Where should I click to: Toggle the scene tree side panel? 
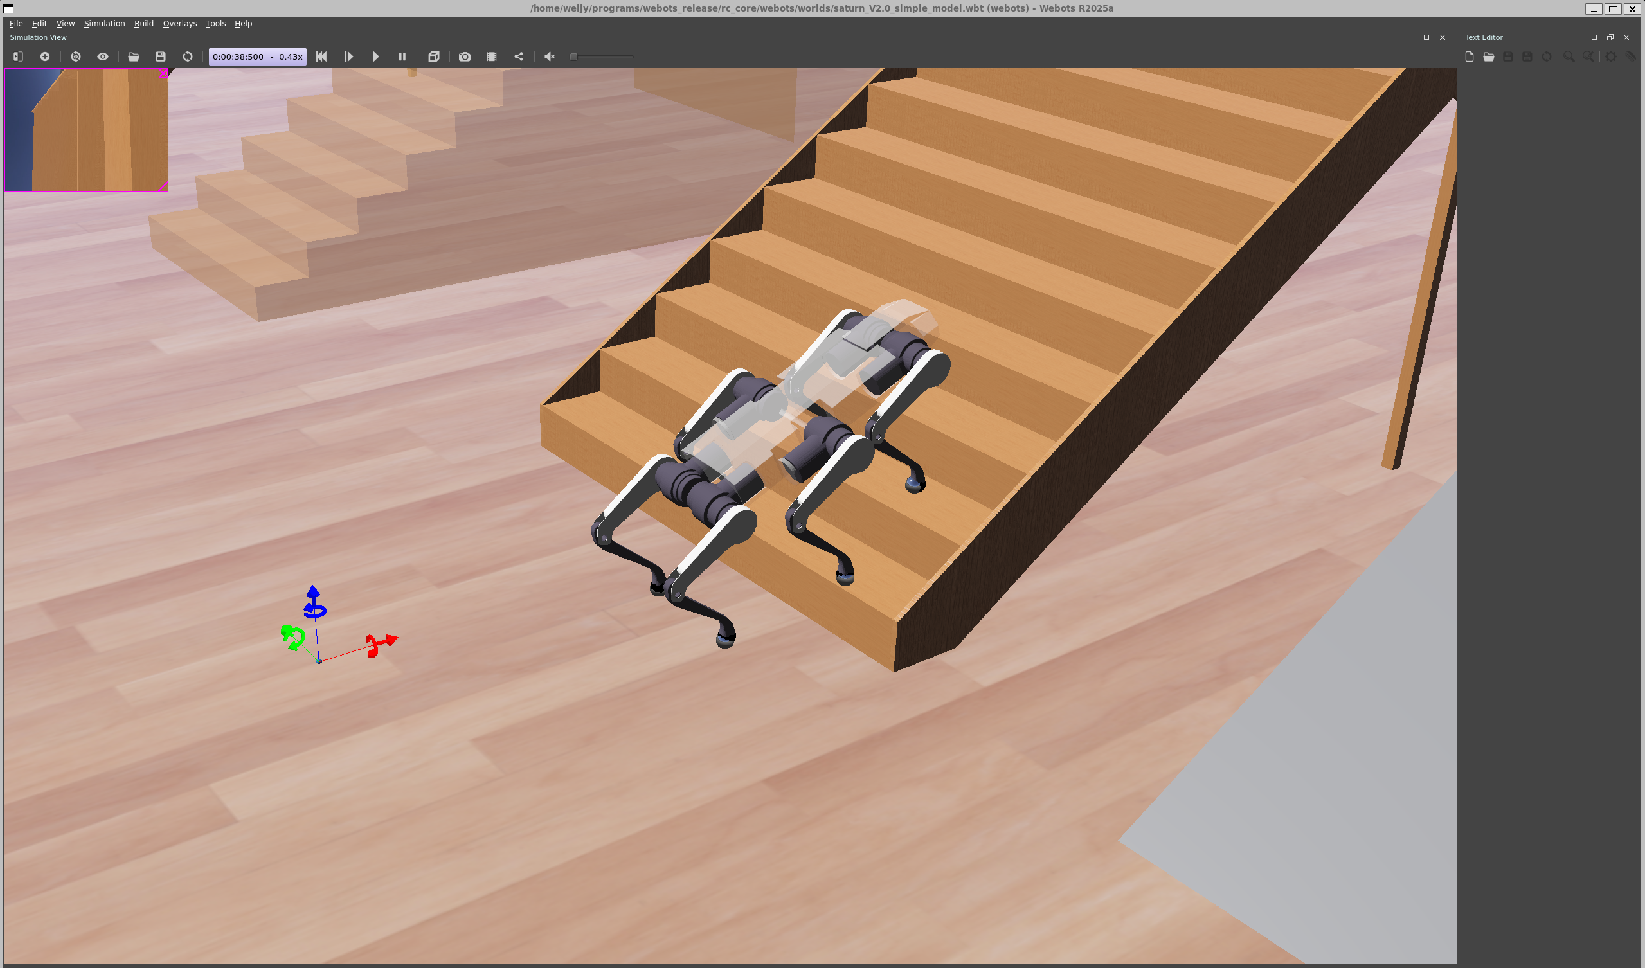point(18,57)
